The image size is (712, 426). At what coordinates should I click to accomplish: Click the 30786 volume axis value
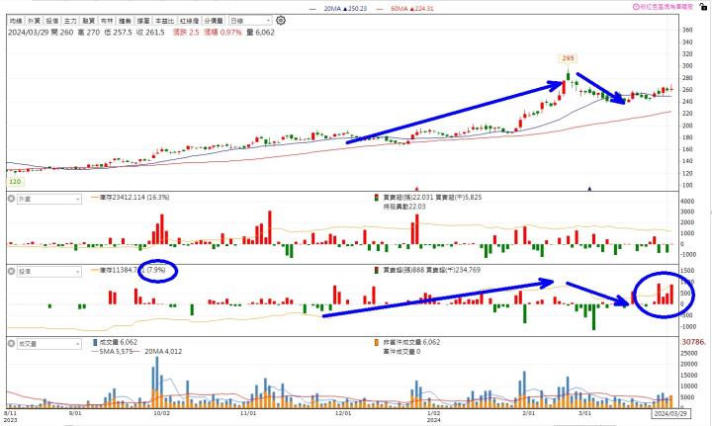click(x=694, y=342)
